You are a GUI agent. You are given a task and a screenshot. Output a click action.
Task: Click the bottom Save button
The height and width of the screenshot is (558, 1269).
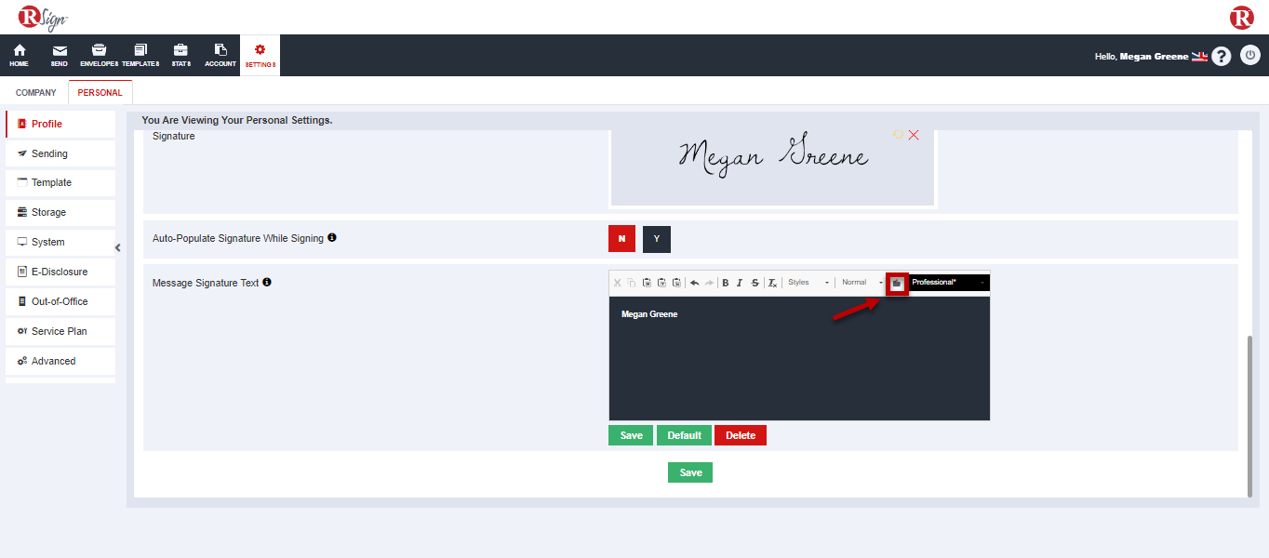tap(690, 472)
